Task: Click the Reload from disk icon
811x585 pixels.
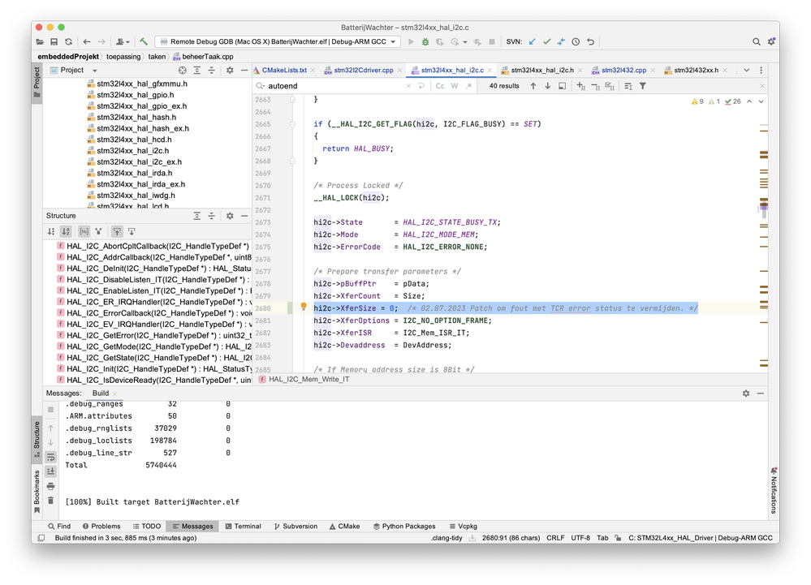Action: (x=68, y=42)
